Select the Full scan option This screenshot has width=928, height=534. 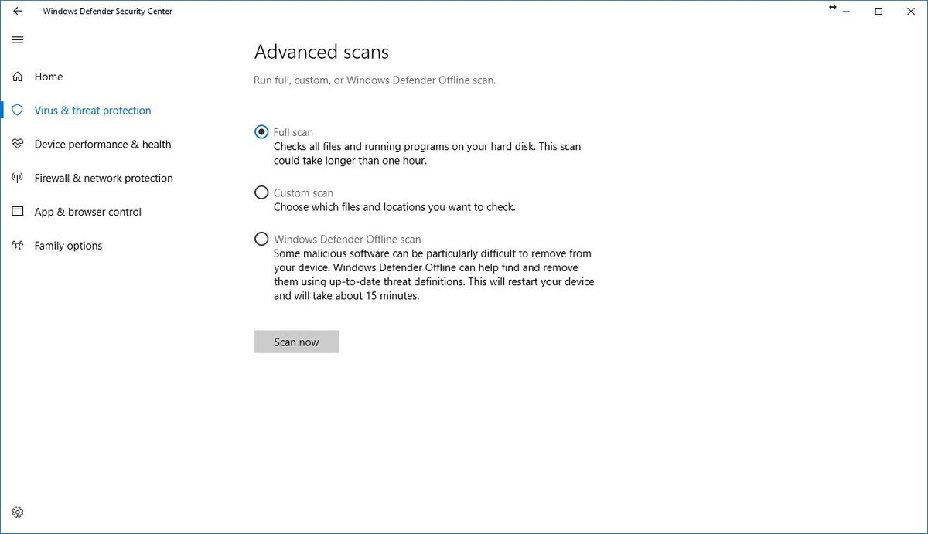pyautogui.click(x=261, y=131)
